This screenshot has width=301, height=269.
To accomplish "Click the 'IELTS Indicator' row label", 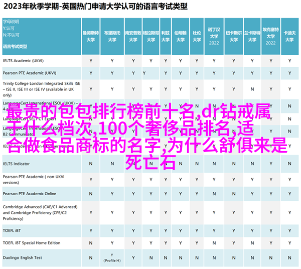I will (x=17, y=164).
